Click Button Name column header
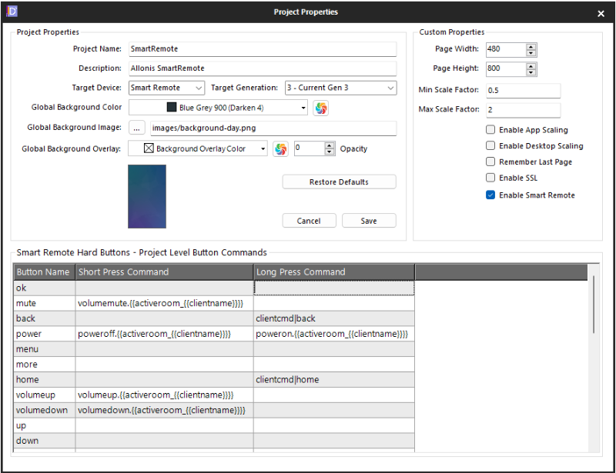Image resolution: width=616 pixels, height=473 pixels. 44,272
